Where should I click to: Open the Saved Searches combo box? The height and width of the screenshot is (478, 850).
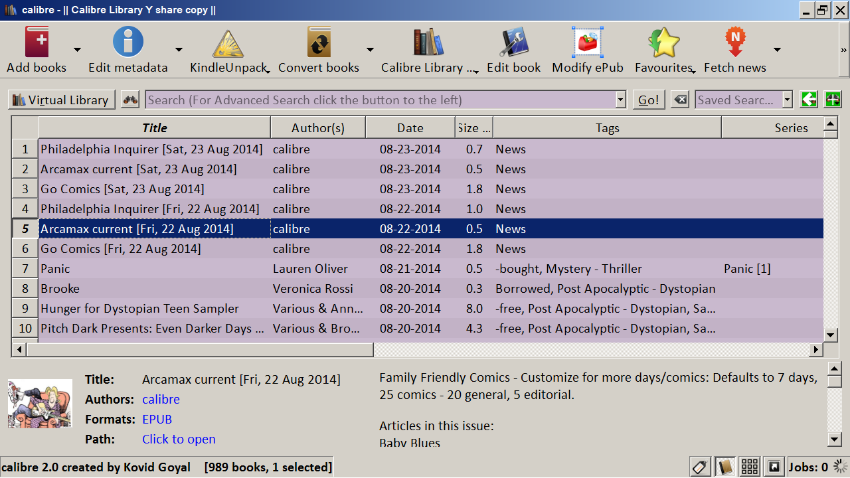coord(744,100)
